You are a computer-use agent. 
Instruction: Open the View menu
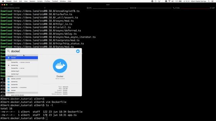pos(26,1)
